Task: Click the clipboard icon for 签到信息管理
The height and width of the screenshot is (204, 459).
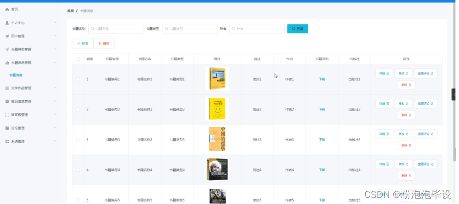Action: (7, 102)
